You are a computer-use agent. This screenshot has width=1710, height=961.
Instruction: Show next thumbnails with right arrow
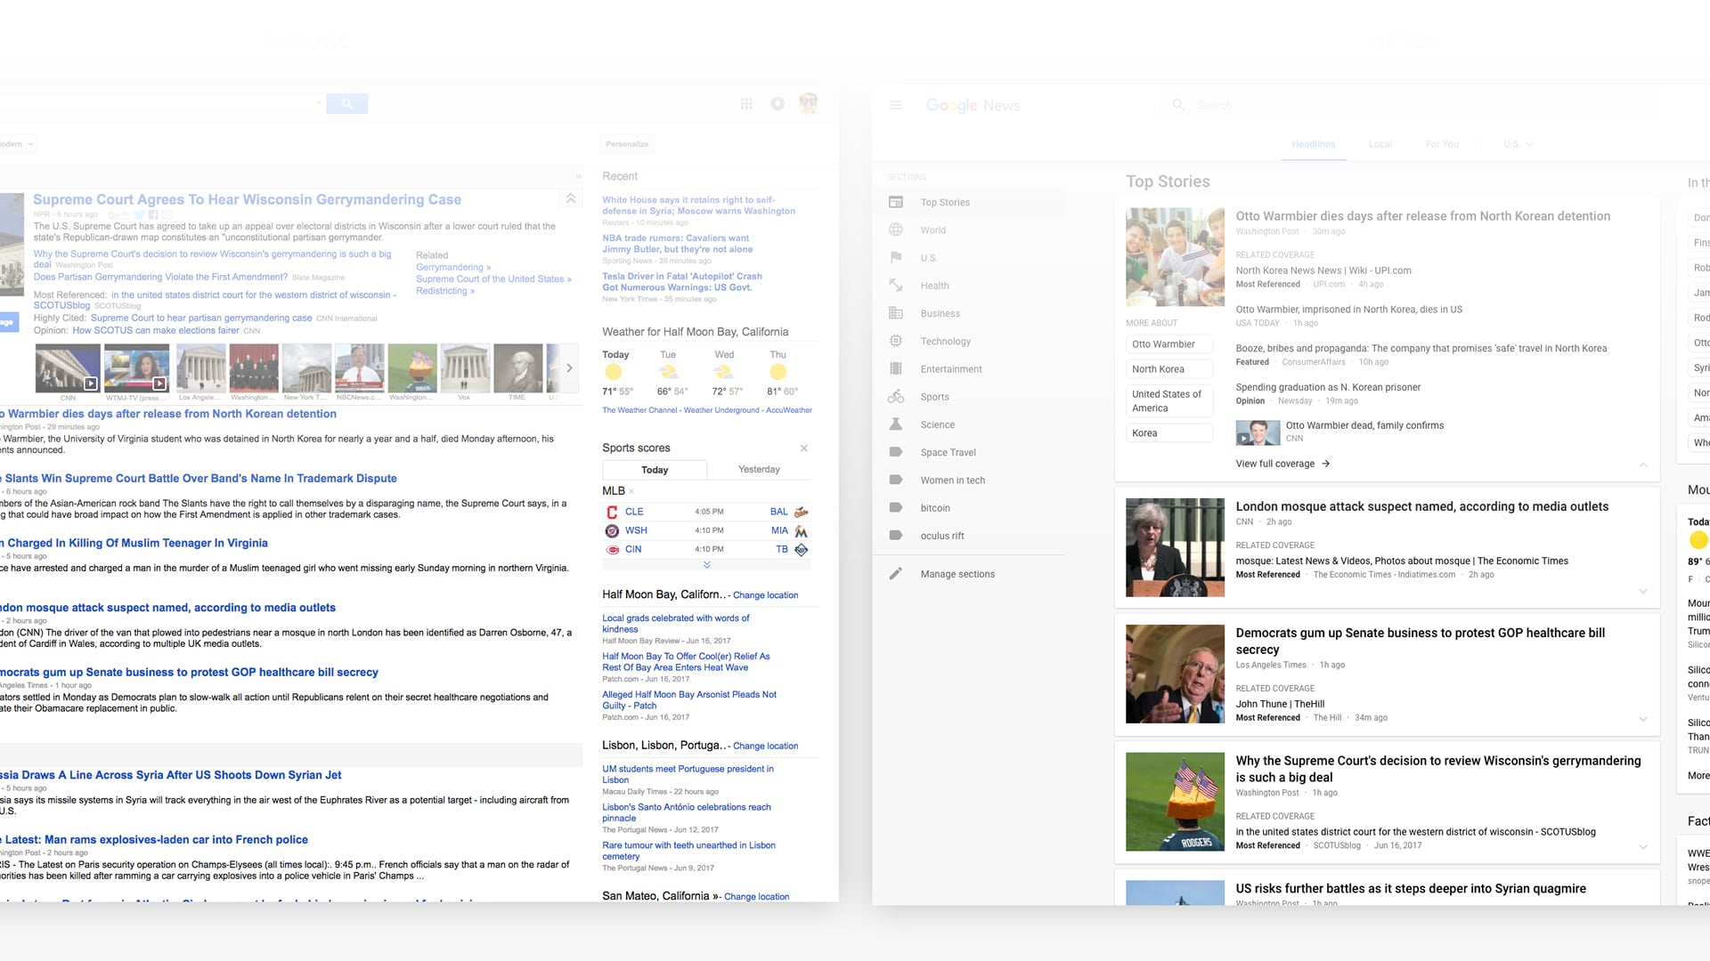pyautogui.click(x=569, y=367)
